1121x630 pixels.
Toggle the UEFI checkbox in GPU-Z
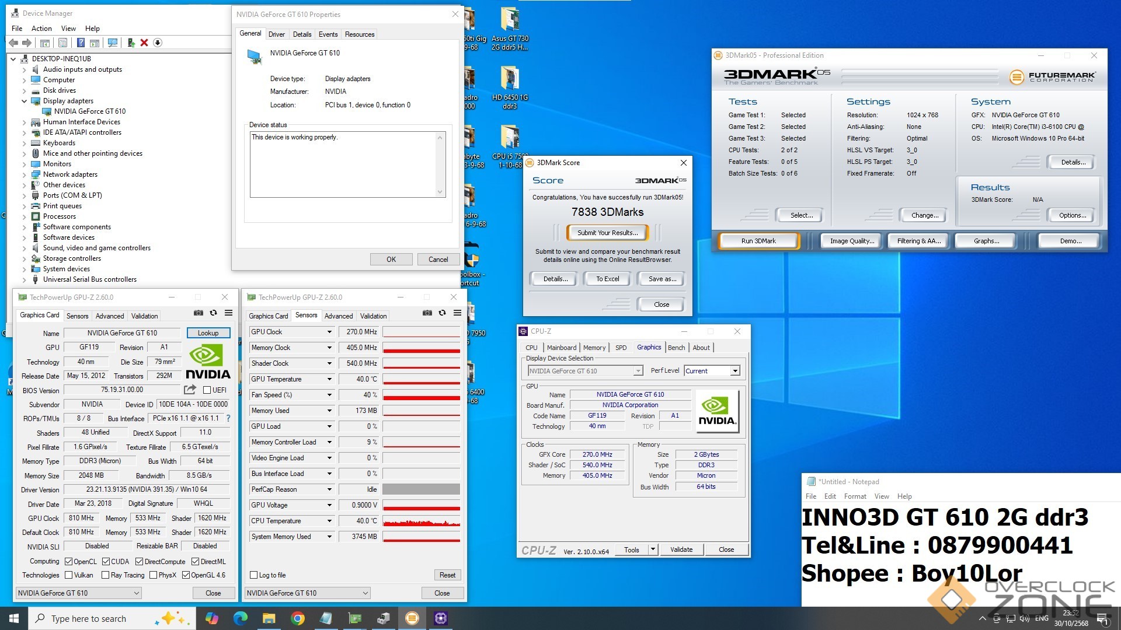coord(207,390)
